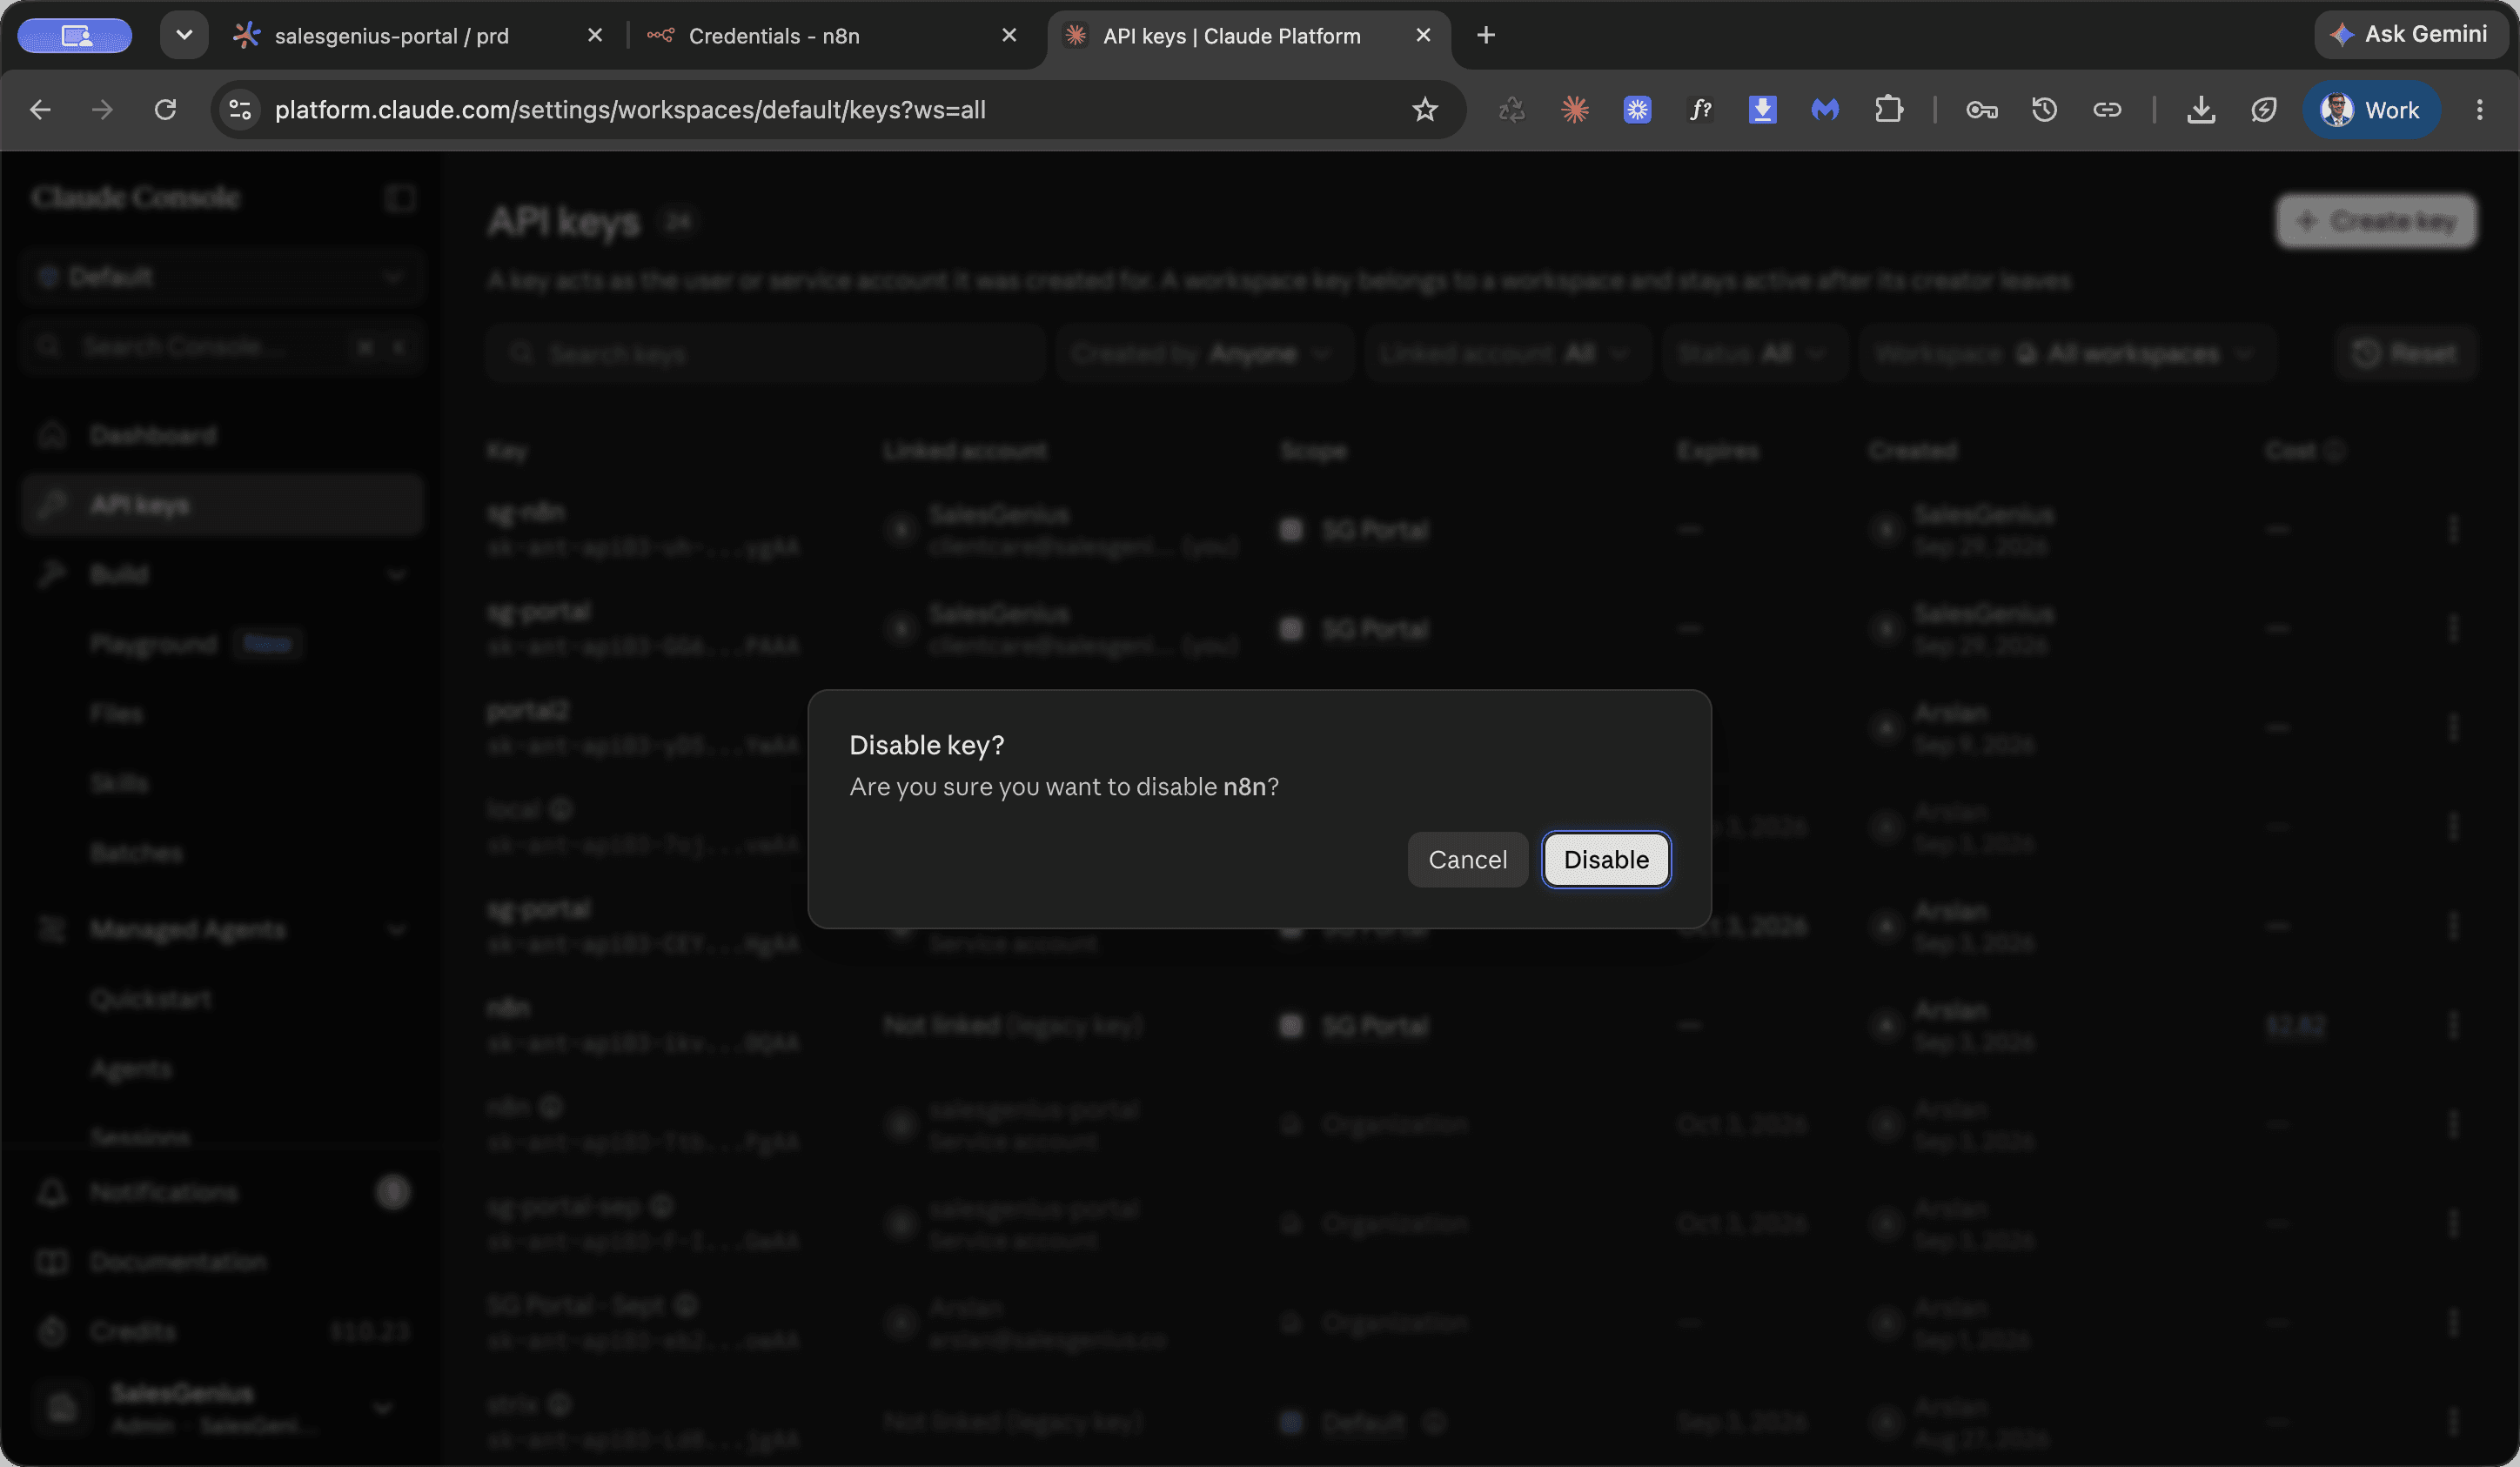Image resolution: width=2520 pixels, height=1467 pixels.
Task: Close the Credentials - n8n tab
Action: point(1009,36)
